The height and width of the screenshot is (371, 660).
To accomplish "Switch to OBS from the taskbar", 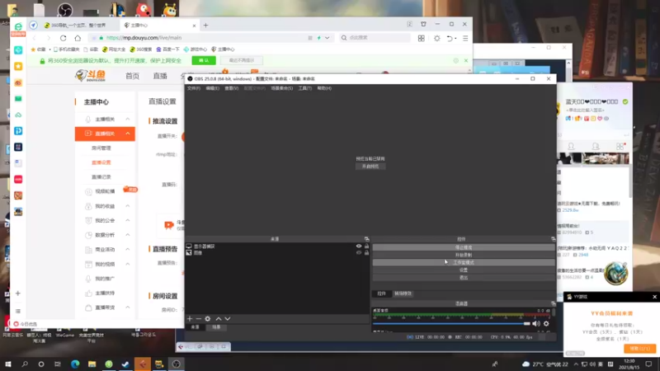I will (176, 364).
